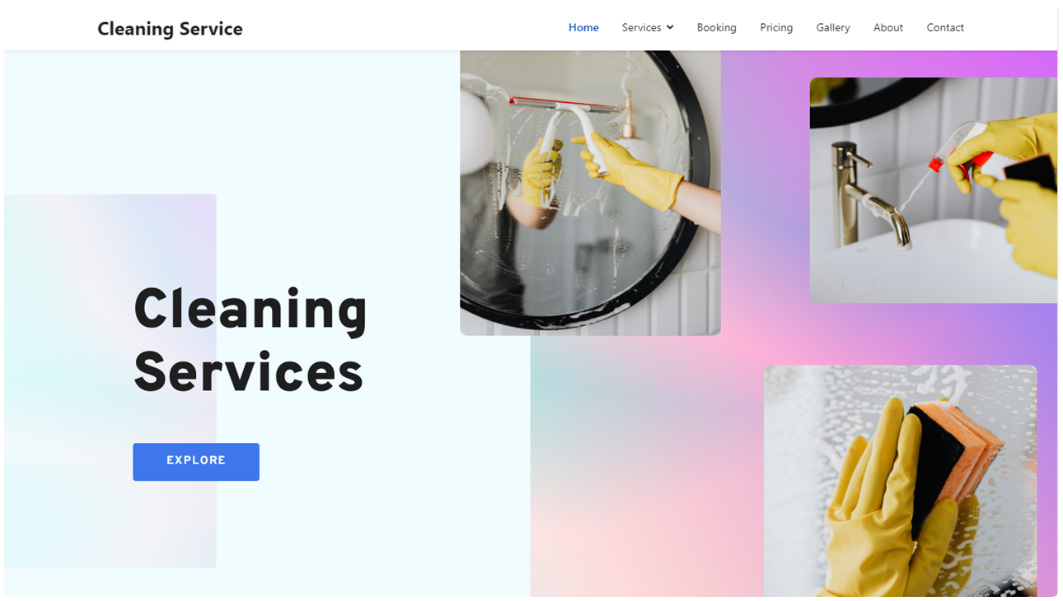Click the chevron arrow beside Services
This screenshot has height=601, width=1063.
pos(670,27)
